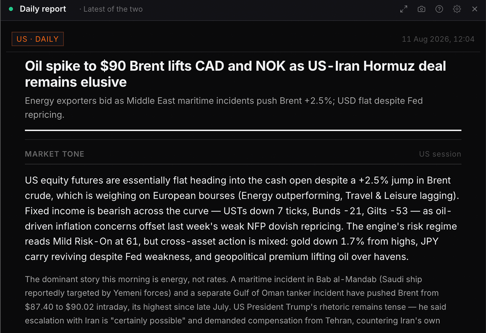This screenshot has width=486, height=333.
Task: Click the paragraph starting 'The dominant story'
Action: coord(235,300)
